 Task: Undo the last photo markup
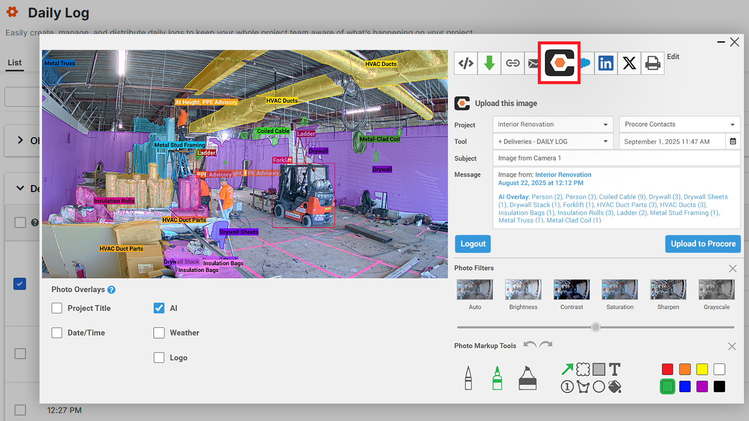coord(530,345)
